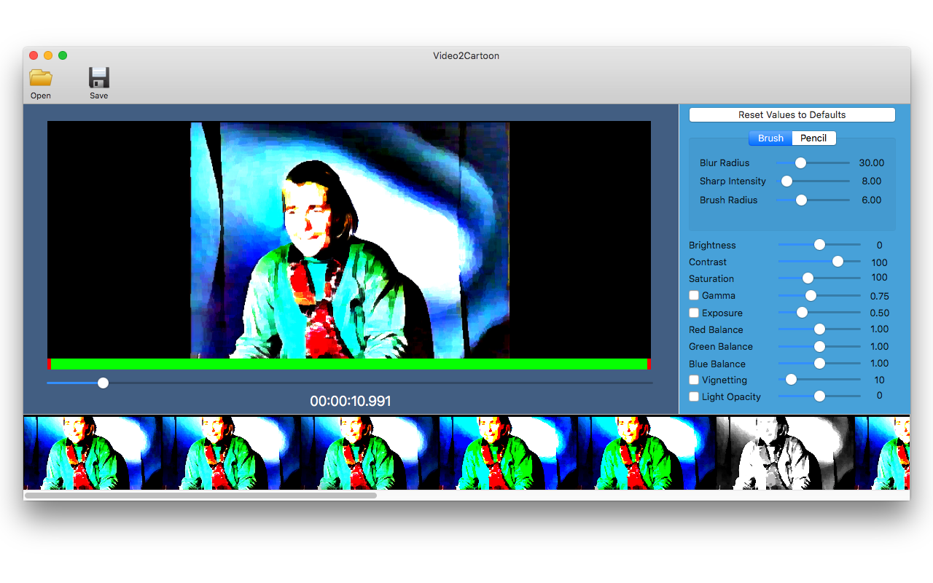Viewport: 933px width, 583px height.
Task: Click the Brightness label
Action: pyautogui.click(x=712, y=246)
